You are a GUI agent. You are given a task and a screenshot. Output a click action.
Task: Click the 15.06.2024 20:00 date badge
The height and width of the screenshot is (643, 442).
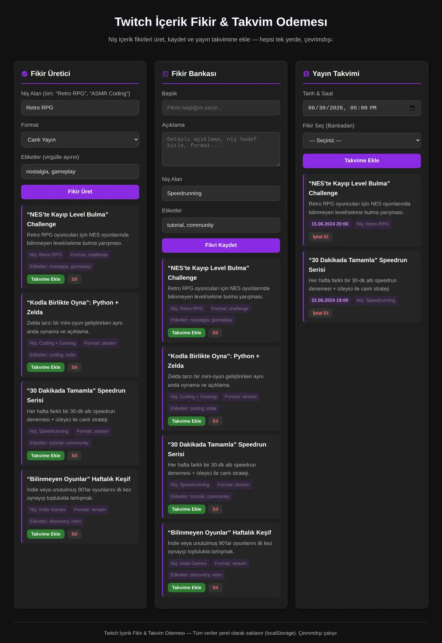[x=330, y=224]
